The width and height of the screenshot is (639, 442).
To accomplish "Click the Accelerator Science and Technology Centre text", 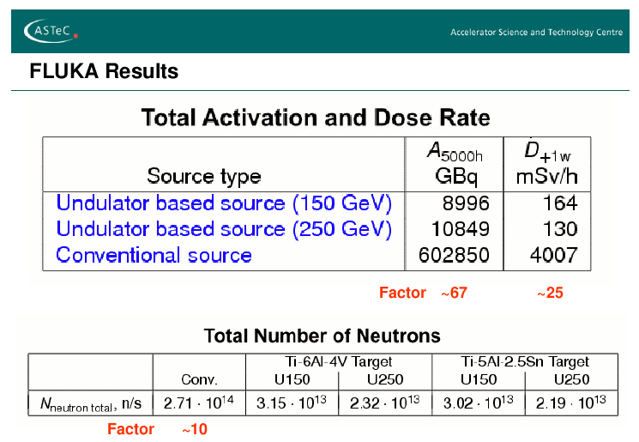I will tap(536, 33).
